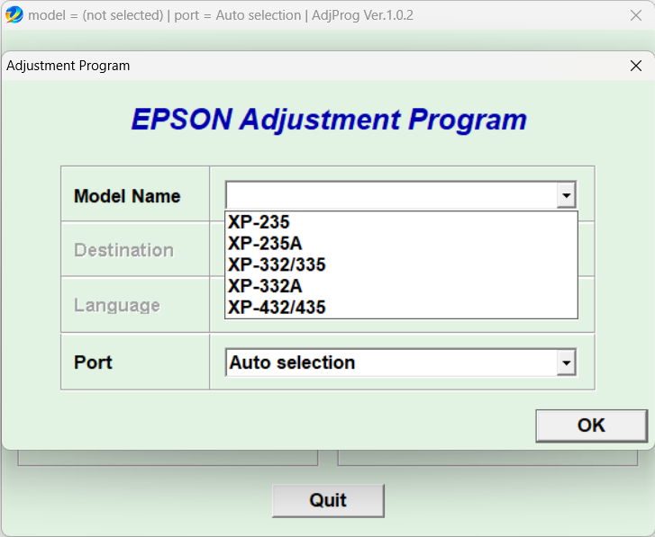Screen dimensions: 655x537
Task: Click the empty Model Name text field
Action: tap(391, 195)
